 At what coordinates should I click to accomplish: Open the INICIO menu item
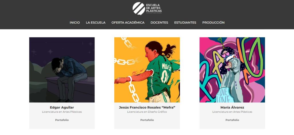[75, 23]
